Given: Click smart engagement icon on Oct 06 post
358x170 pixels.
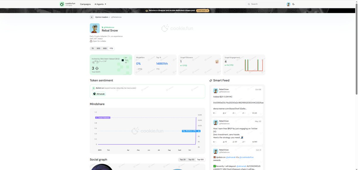Looking at the screenshot, I should pos(214,113).
